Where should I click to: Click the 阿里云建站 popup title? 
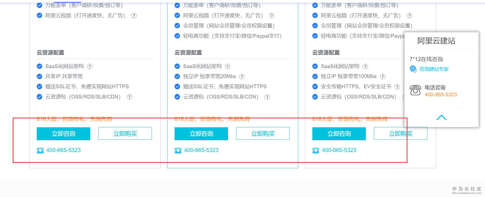tap(436, 41)
